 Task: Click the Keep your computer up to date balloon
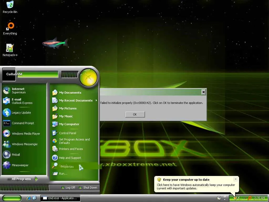point(196,184)
